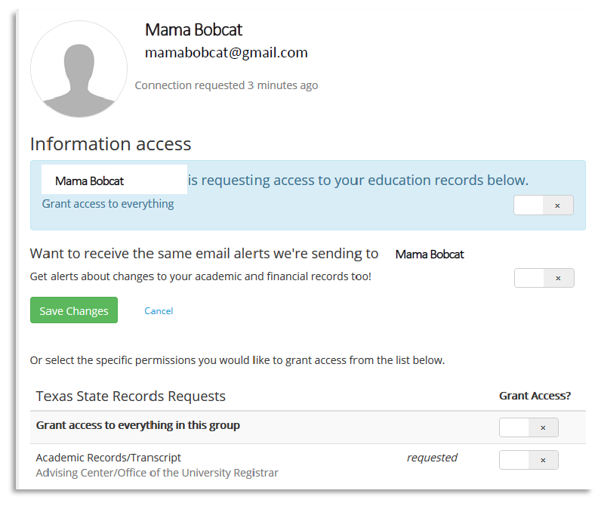Screen dimensions: 598x506
Task: Click Mama Bobcat name beside the email alerts prompt
Action: point(430,255)
